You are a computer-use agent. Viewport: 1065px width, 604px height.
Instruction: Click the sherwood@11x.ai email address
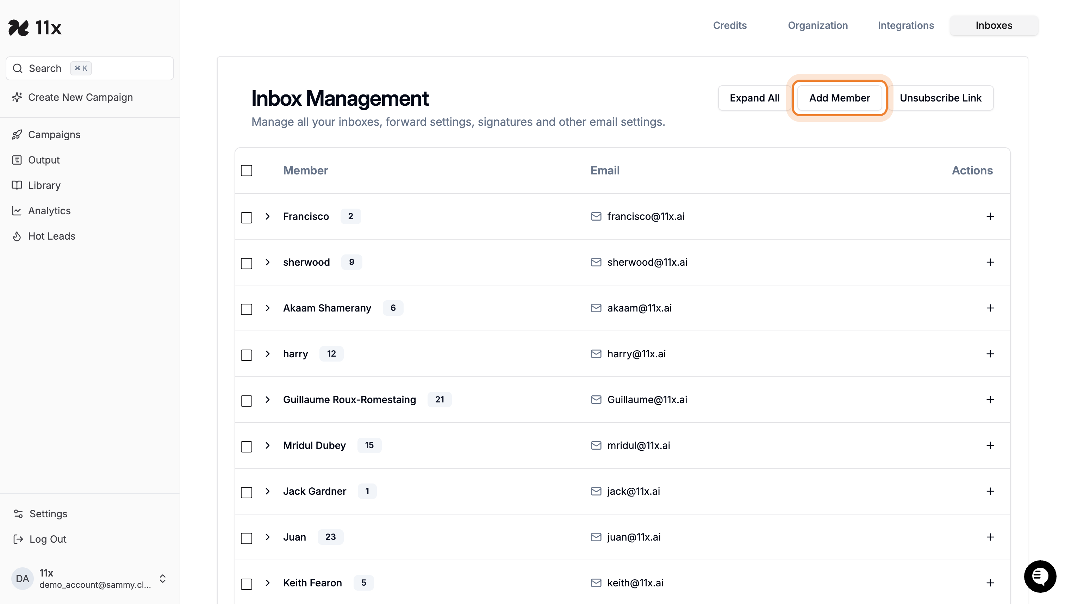(x=647, y=262)
